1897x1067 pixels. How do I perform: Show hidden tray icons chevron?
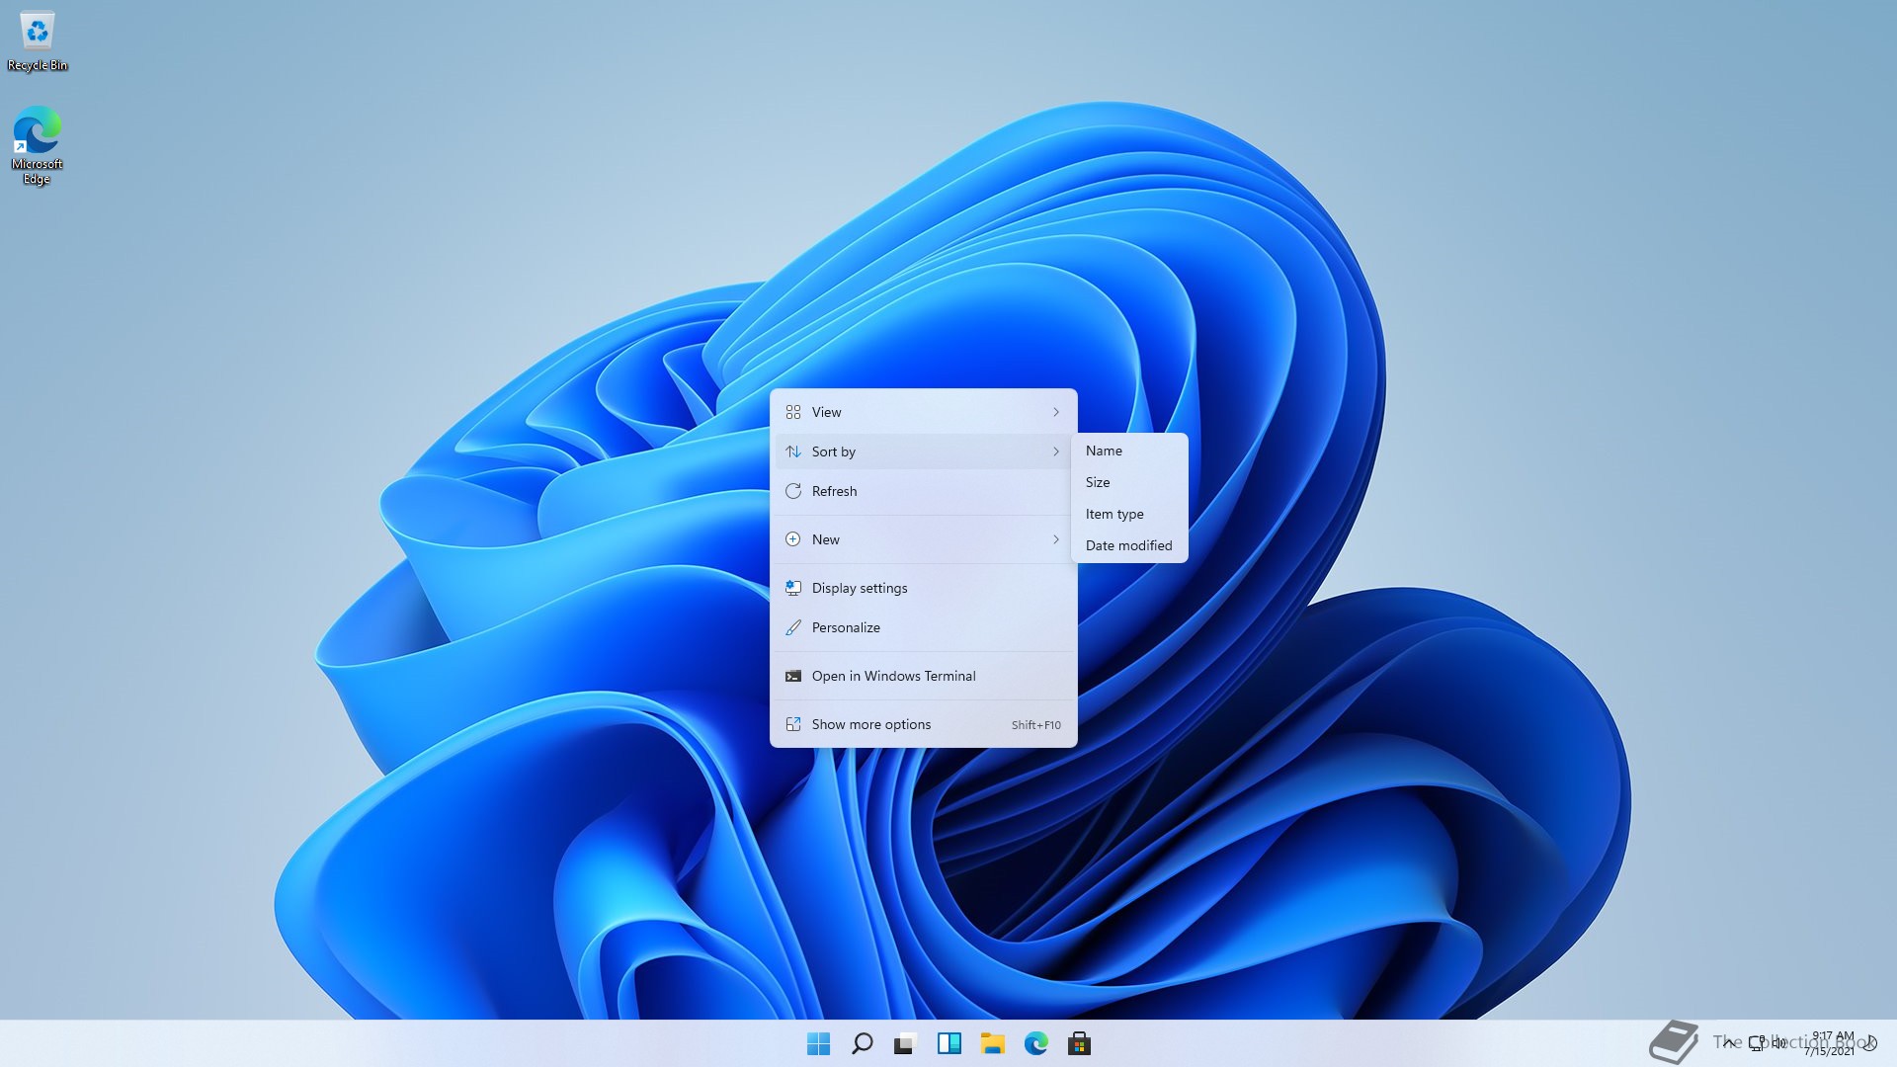pyautogui.click(x=1729, y=1042)
